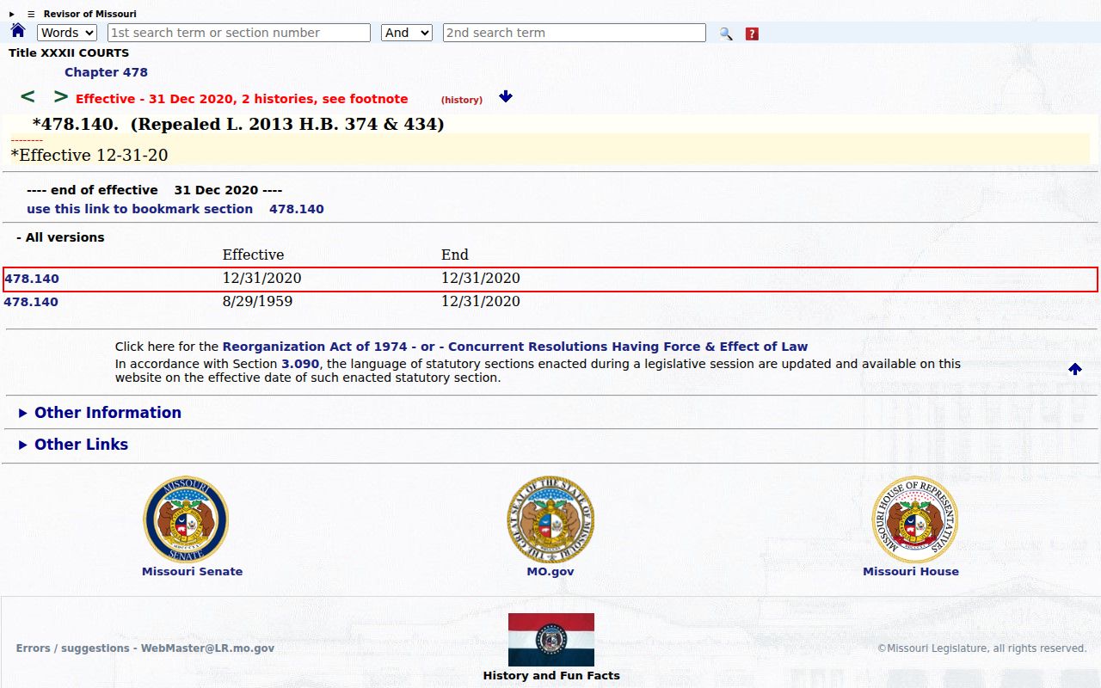
Task: Open the Missouri Senate text link
Action: (x=192, y=571)
